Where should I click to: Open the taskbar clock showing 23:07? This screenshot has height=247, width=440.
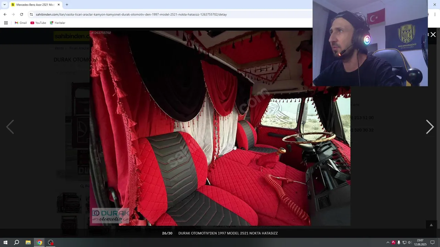420,243
